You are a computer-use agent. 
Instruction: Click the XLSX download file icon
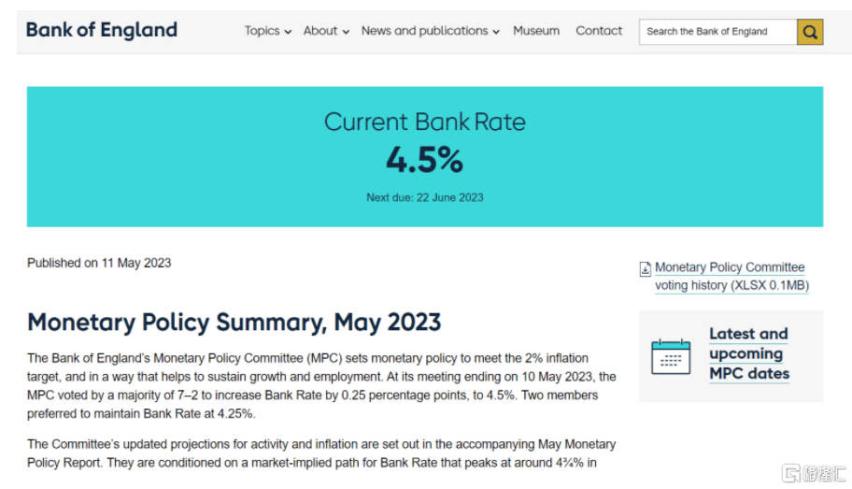coord(645,269)
